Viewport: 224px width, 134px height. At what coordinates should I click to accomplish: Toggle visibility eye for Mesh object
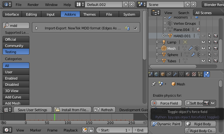tap(203, 48)
